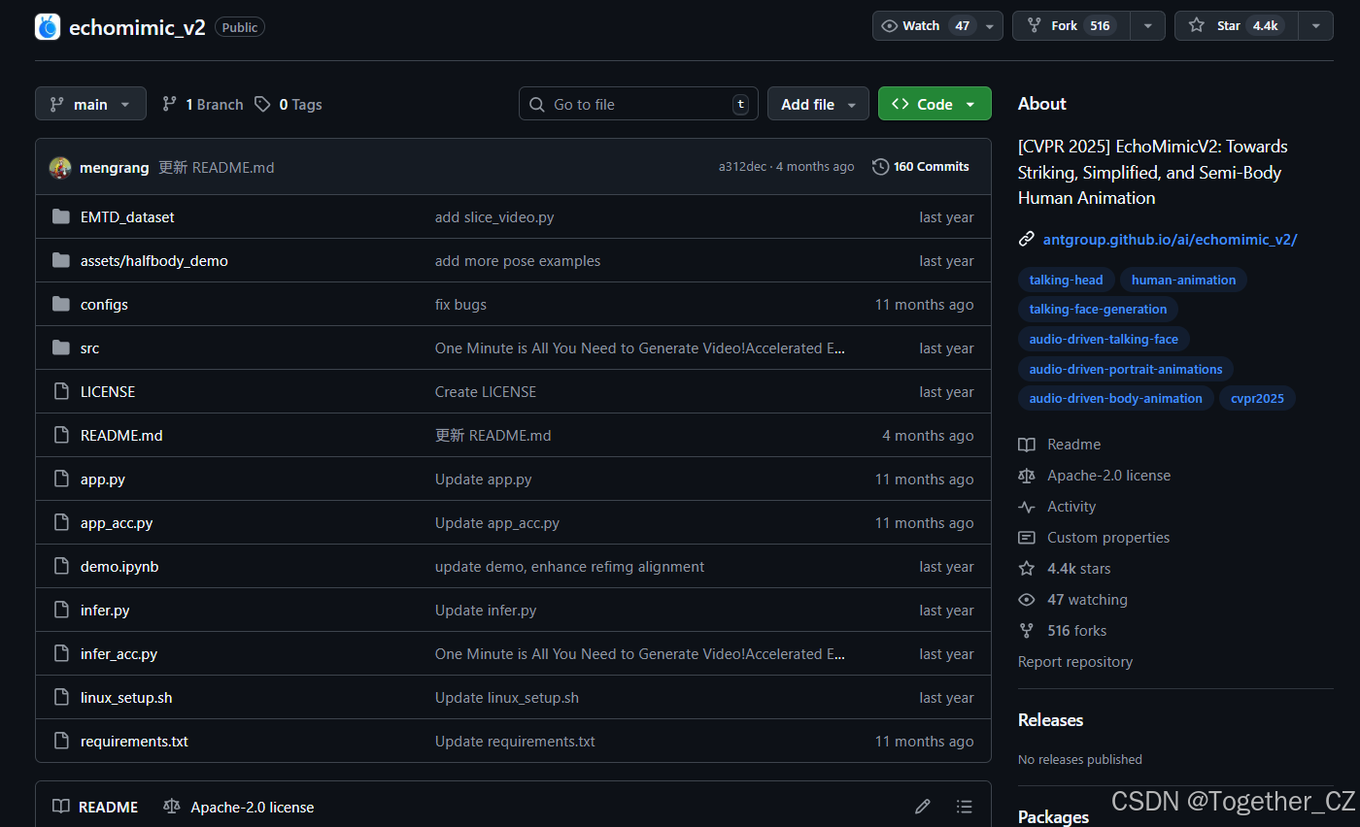This screenshot has width=1360, height=827.
Task: View the 160 Commits history
Action: click(x=921, y=167)
